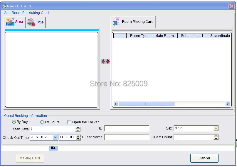
Task: Click the Subordinate 1 column header
Action: [192, 36]
